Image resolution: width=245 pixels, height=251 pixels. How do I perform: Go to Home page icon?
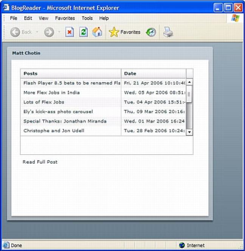pyautogui.click(x=97, y=32)
